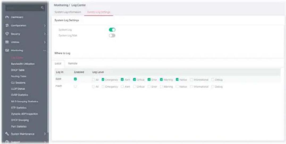Open GVRP Statistics page
Screen dimensions: 286x144
19,95
